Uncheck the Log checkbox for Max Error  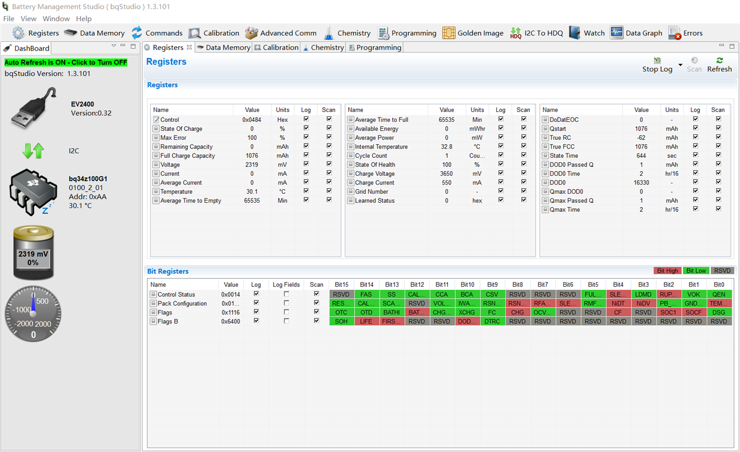306,137
